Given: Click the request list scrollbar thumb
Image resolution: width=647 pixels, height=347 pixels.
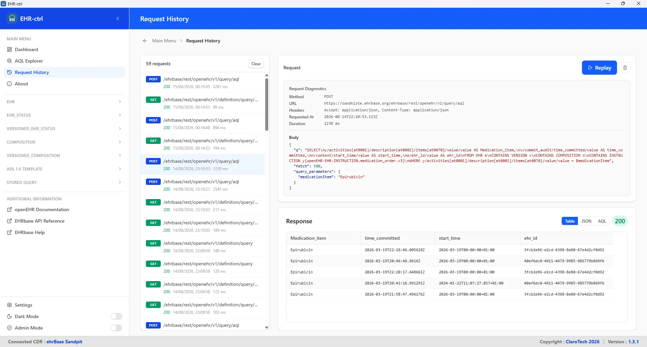Looking at the screenshot, I should (267, 104).
